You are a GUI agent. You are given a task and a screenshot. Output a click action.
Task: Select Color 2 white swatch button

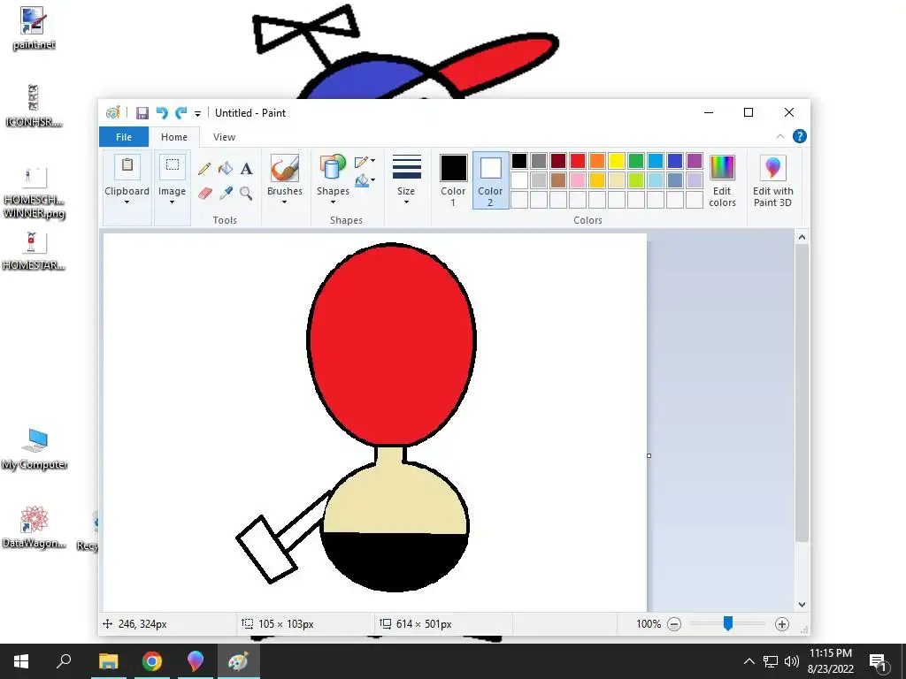pos(490,180)
